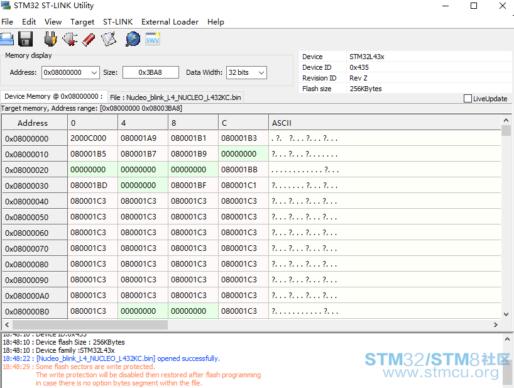
Task: Click the Program verify notepad icon
Action: coord(109,39)
